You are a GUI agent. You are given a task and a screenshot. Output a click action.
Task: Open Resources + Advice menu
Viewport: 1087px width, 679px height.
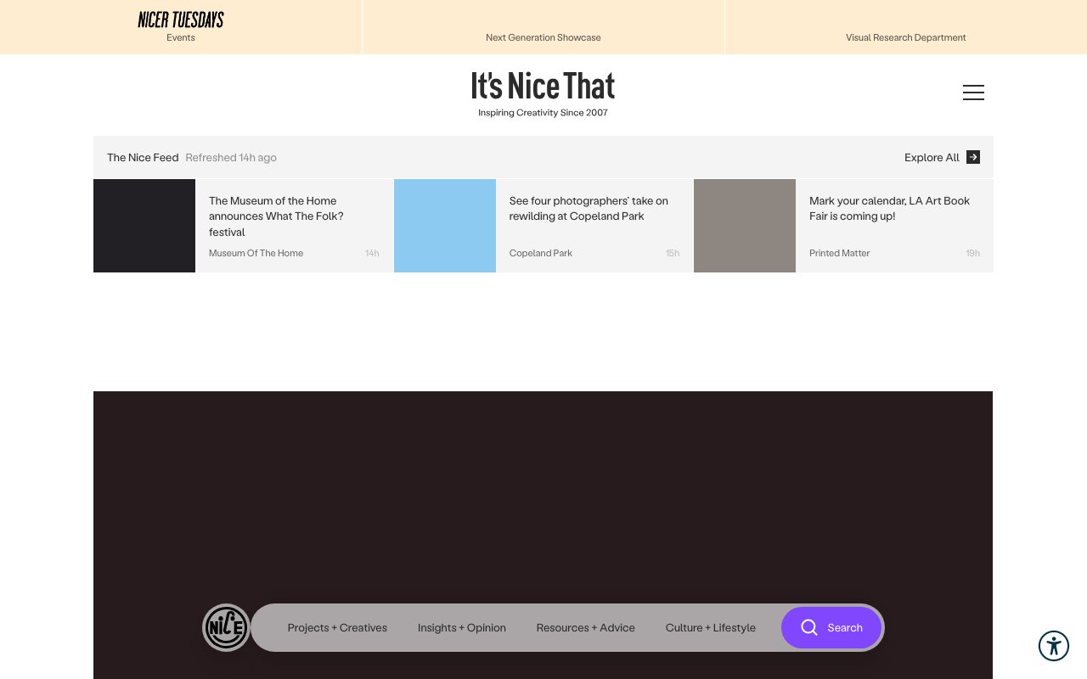click(x=586, y=628)
